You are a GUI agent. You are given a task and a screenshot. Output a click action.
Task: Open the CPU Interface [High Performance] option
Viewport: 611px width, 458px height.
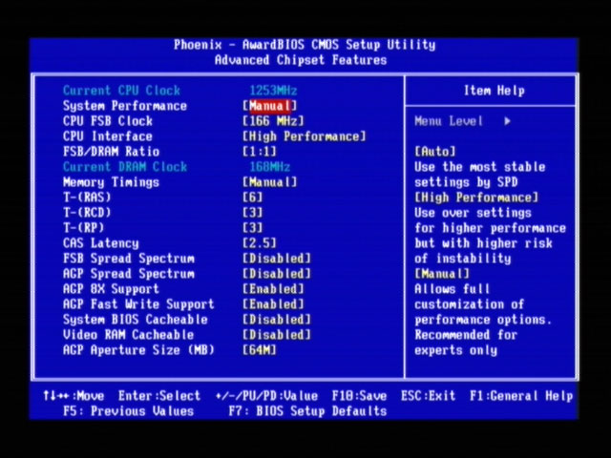tap(305, 136)
